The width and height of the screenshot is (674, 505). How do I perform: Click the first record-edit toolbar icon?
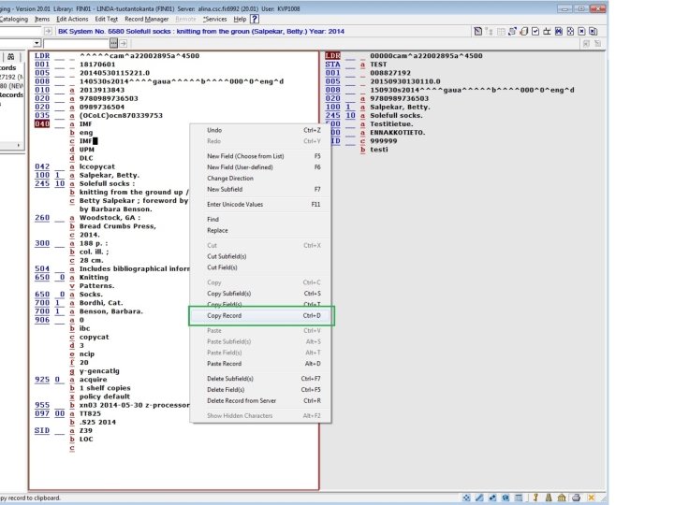(x=478, y=32)
